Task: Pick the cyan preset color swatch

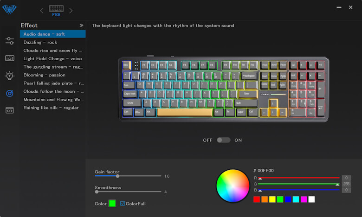Action: 296,199
